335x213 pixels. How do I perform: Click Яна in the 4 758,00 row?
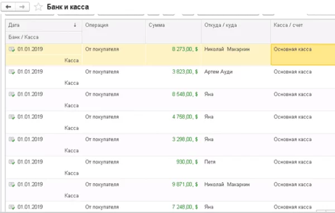[209, 117]
